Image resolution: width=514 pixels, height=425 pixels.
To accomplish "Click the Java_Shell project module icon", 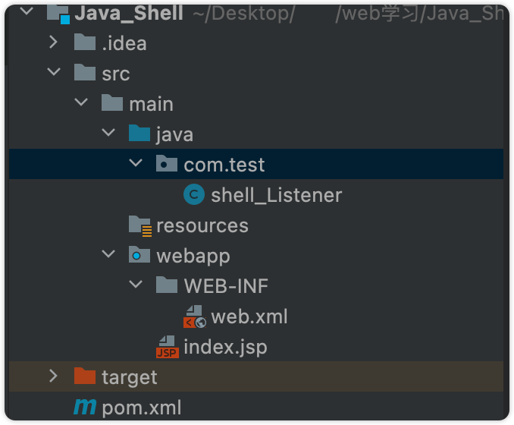I will 58,13.
